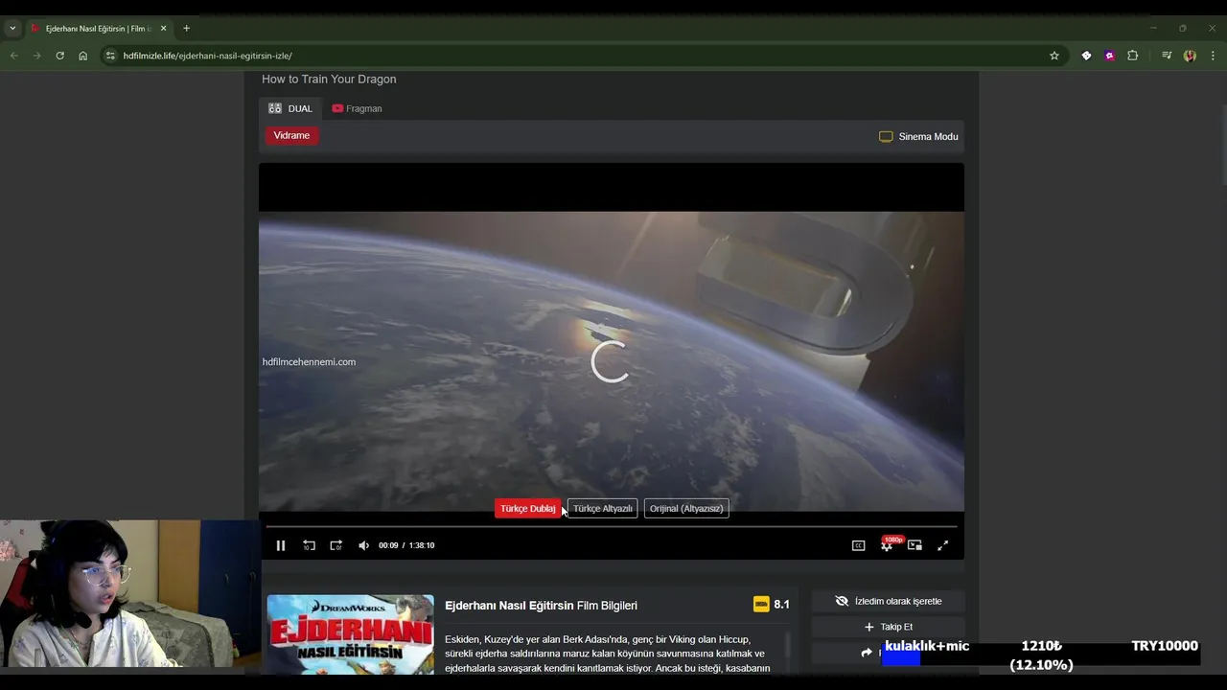
Task: Open the player subtitles (CC) menu
Action: 859,545
